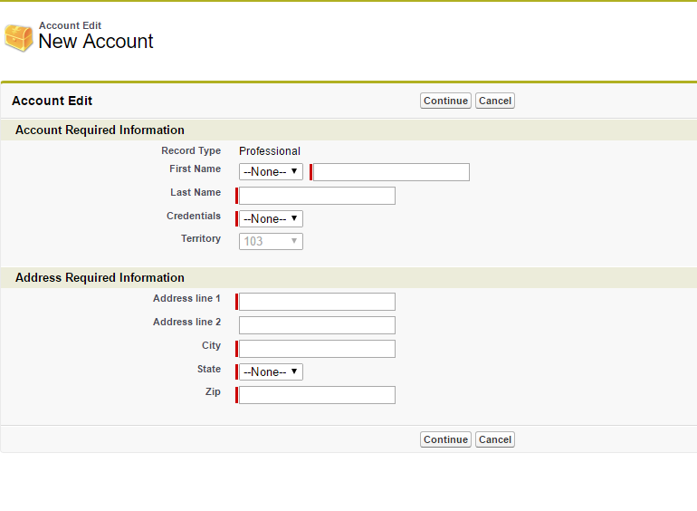Expand the Credentials dropdown
Viewport: 697px width, 511px height.
click(x=271, y=219)
